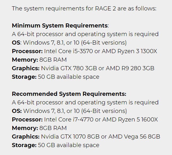Click the 'Recommended System Requirements:' heading
Image resolution: width=172 pixels, height=155 pixels.
click(69, 94)
